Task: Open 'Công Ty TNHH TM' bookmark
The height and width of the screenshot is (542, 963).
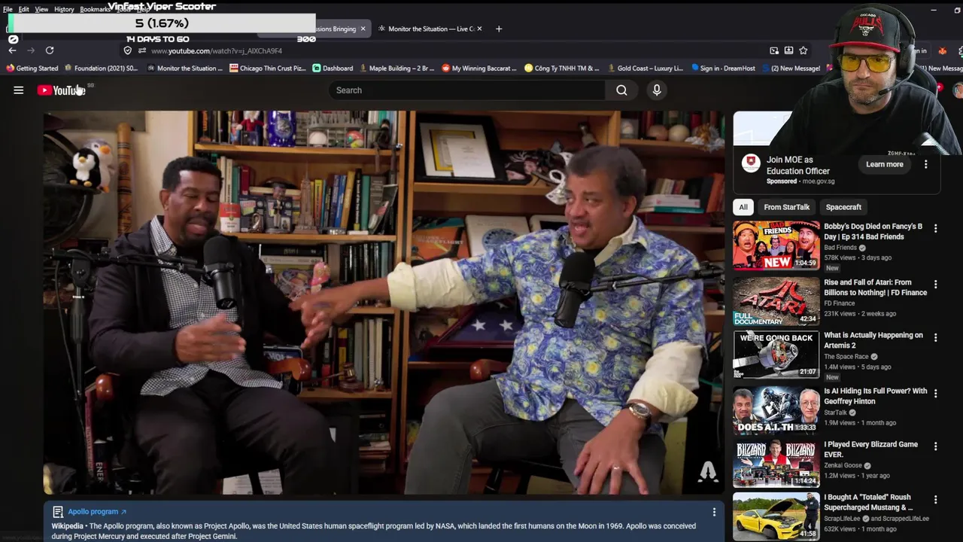Action: click(x=562, y=68)
